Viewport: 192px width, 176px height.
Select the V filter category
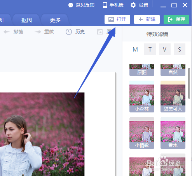(165, 49)
